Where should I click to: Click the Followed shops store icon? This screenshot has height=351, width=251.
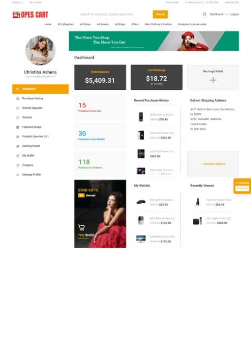coord(18,127)
